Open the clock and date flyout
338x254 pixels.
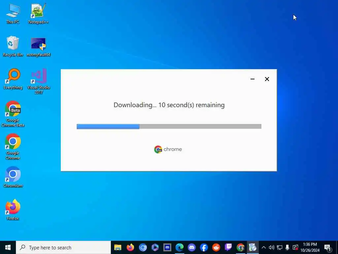(x=310, y=247)
